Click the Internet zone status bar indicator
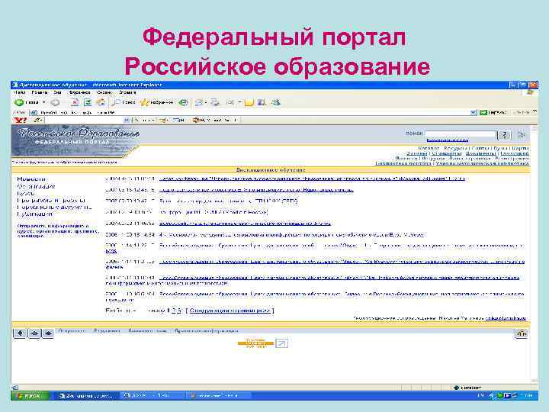 tap(467, 388)
